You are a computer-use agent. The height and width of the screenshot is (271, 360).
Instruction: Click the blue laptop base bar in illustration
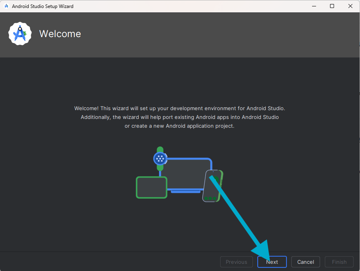185,192
